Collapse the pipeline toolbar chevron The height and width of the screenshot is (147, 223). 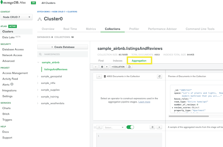(96, 67)
